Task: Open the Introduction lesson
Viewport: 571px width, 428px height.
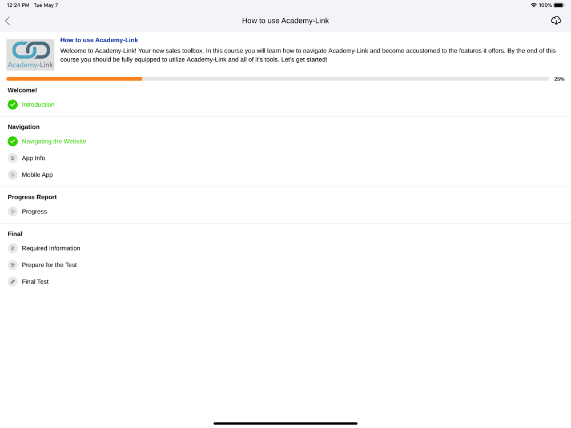Action: point(38,105)
